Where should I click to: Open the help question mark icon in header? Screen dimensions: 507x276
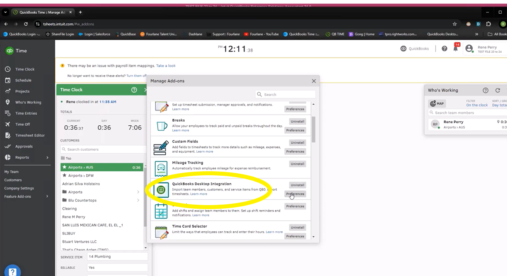point(444,49)
